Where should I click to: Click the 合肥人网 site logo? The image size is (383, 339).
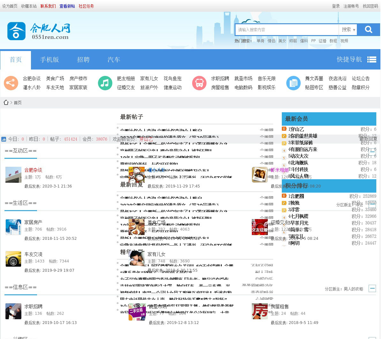click(38, 31)
